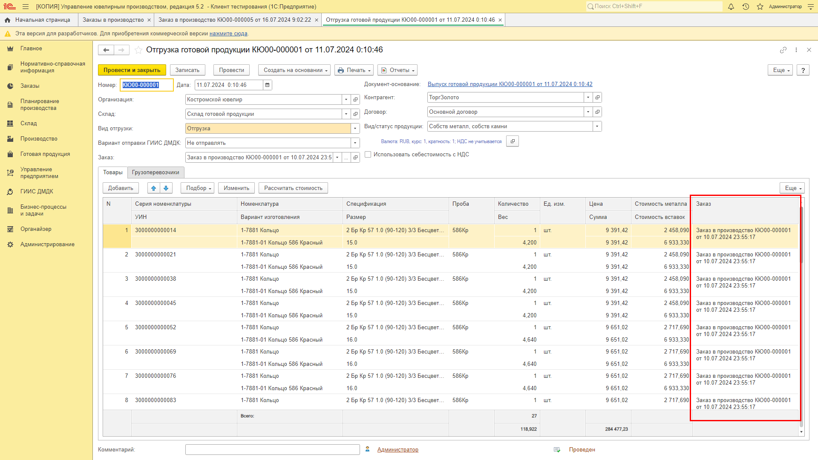Click the search field Поиск Ctrl+Shift+F
Image resolution: width=818 pixels, height=460 pixels.
pyautogui.click(x=654, y=6)
